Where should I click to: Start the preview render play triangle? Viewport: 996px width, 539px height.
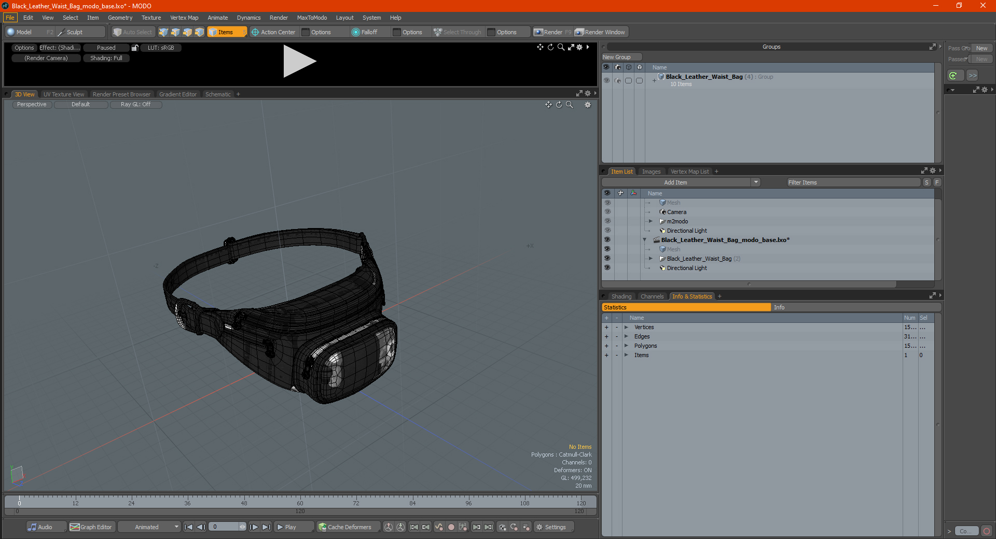click(x=299, y=61)
